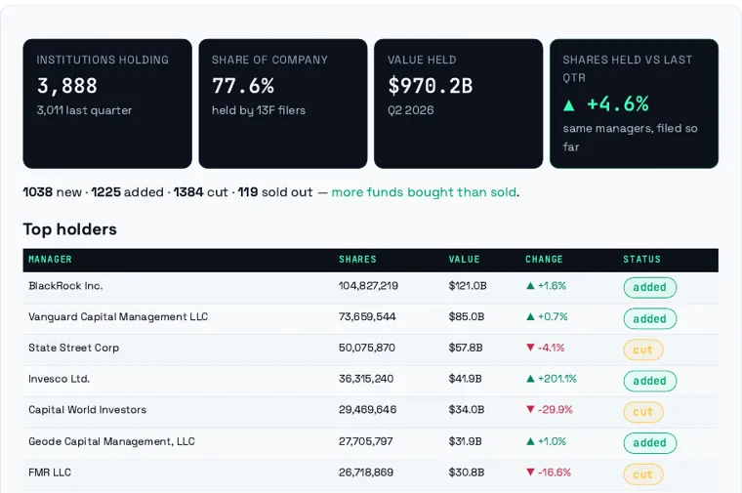742x493 pixels.
Task: Click the '1225 added' summary count
Action: 127,192
